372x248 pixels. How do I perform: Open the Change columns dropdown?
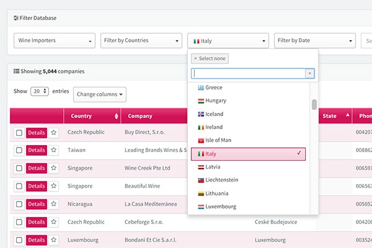(100, 94)
